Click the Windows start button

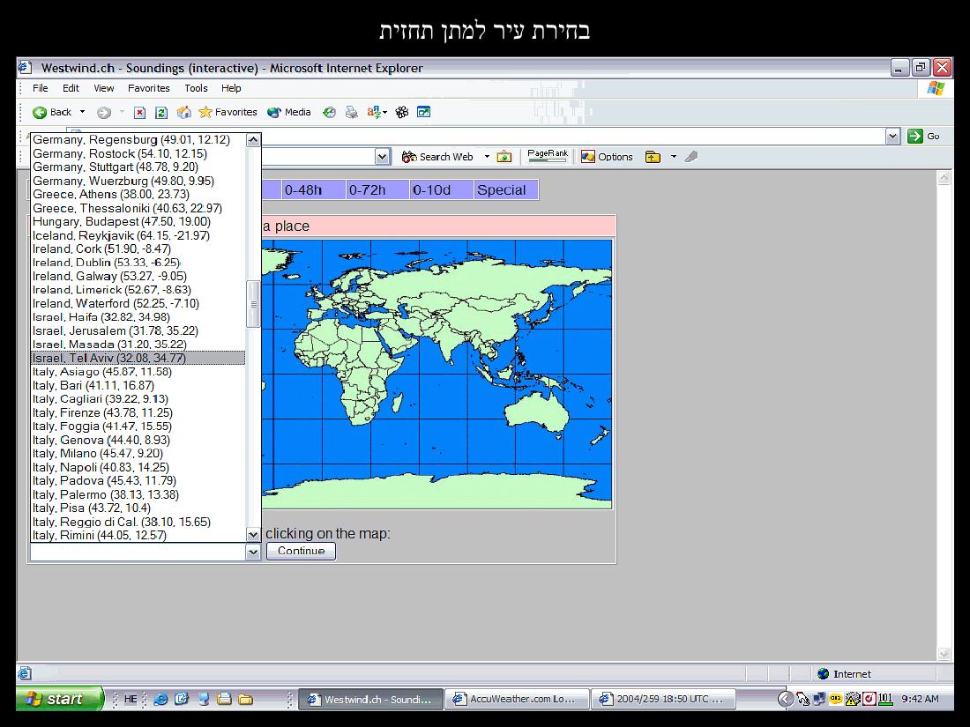(x=59, y=699)
